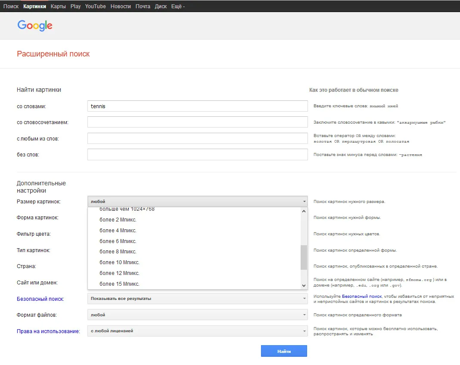
Task: Focus the 'со словосочетанием' input field
Action: pyautogui.click(x=197, y=122)
